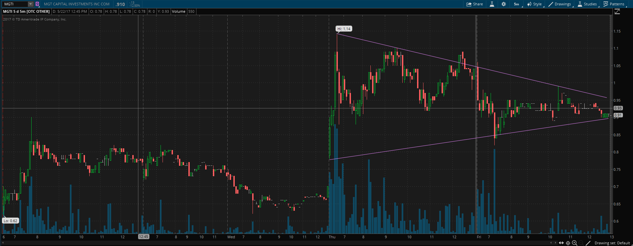Image resolution: width=633 pixels, height=246 pixels.
Task: Click the -12.50% change value
Action: pyautogui.click(x=135, y=6)
